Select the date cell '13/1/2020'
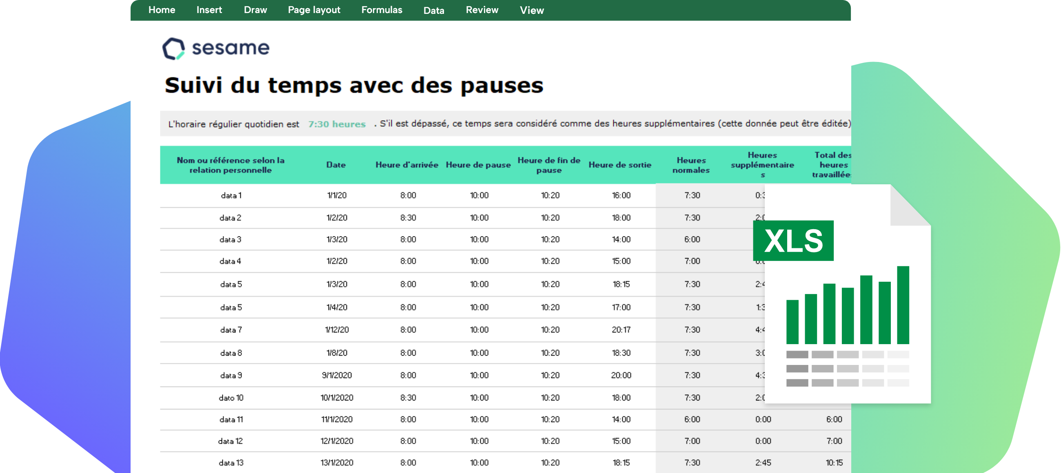 tap(337, 463)
